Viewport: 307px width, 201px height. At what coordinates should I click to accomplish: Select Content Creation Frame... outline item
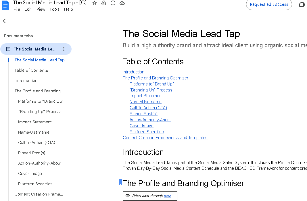coord(39,194)
